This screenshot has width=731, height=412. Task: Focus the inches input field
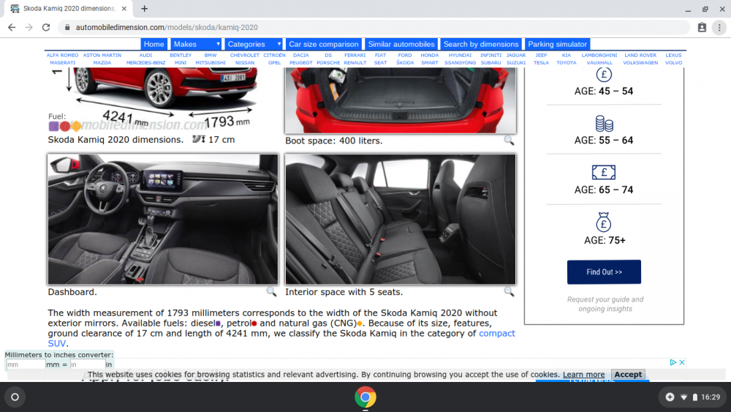(x=87, y=364)
